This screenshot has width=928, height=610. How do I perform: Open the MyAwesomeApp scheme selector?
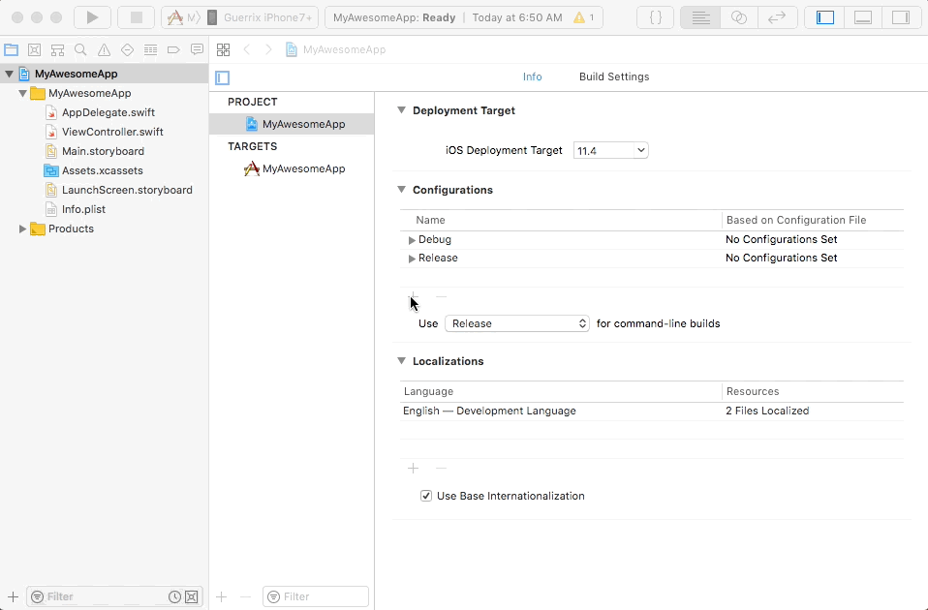(x=182, y=17)
